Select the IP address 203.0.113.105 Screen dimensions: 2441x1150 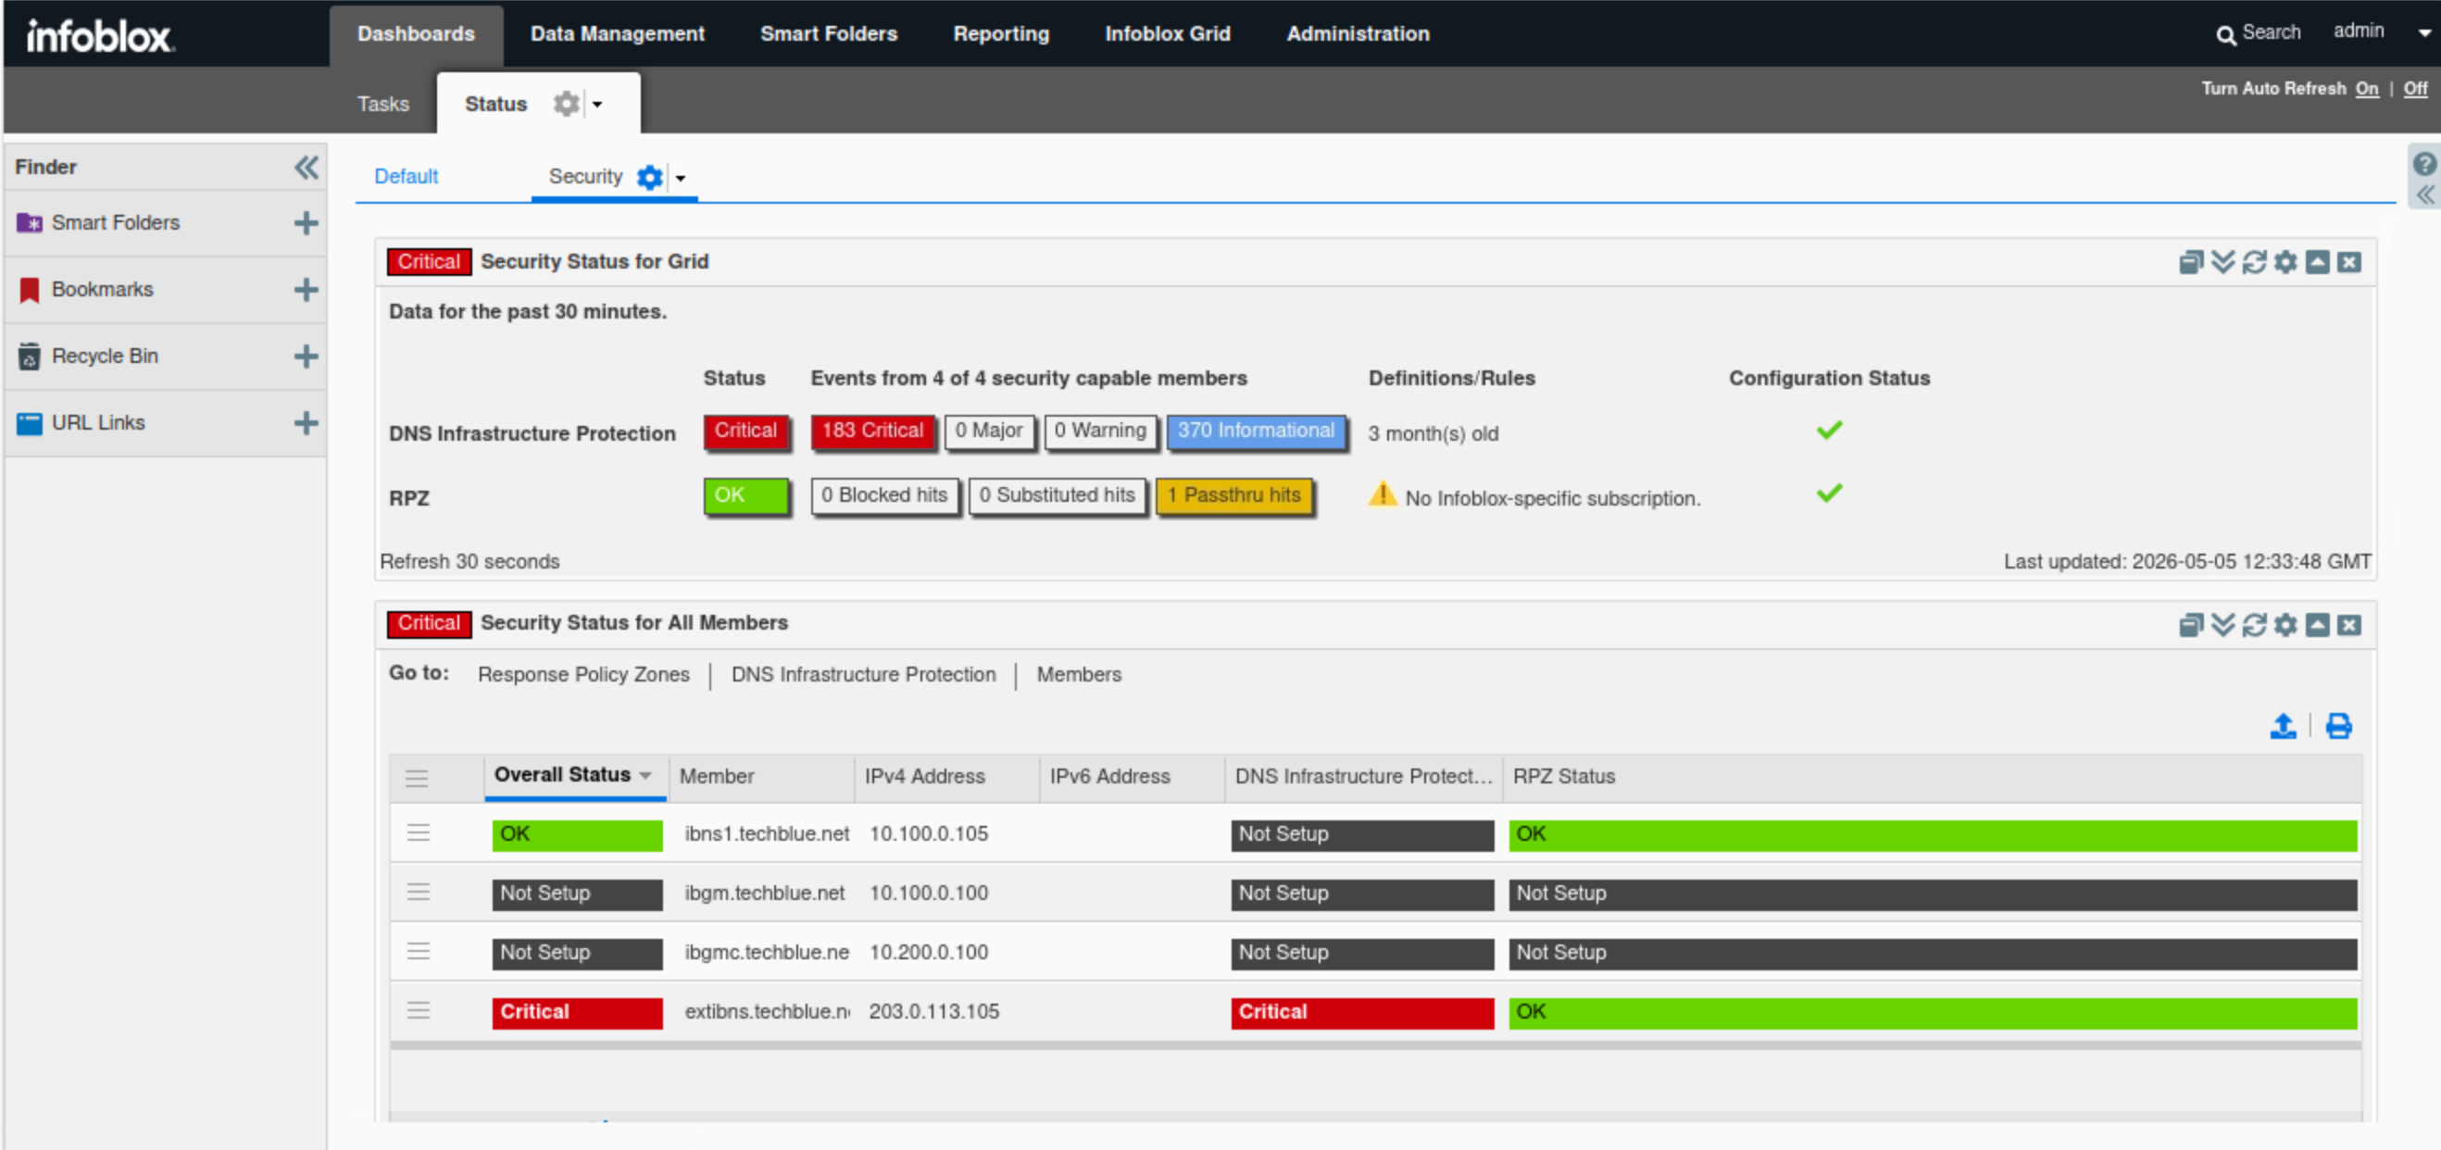click(933, 1012)
